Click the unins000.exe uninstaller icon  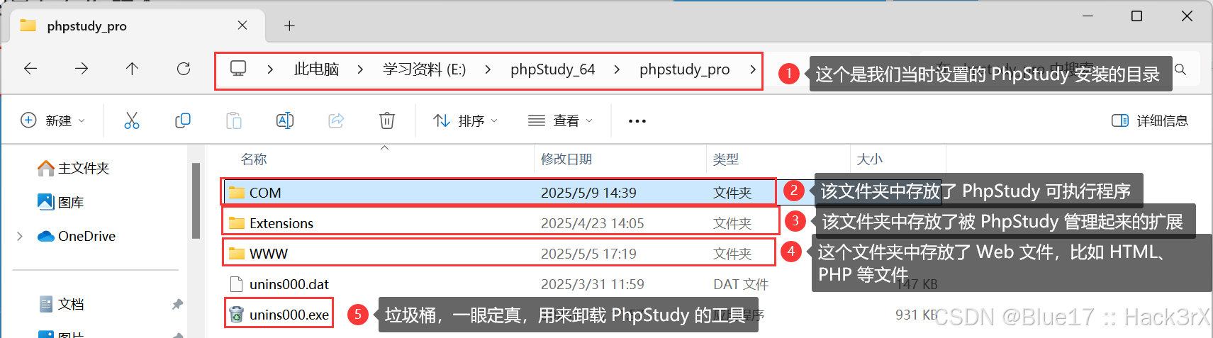coord(237,315)
